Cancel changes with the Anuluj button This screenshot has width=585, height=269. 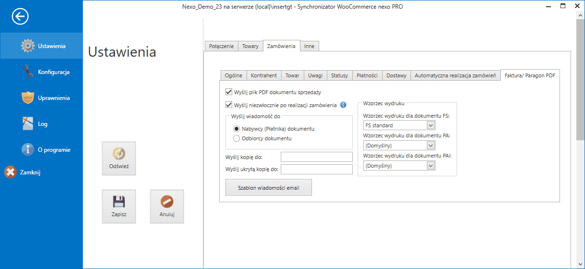point(167,207)
